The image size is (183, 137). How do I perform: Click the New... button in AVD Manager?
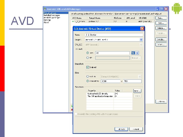(161, 18)
